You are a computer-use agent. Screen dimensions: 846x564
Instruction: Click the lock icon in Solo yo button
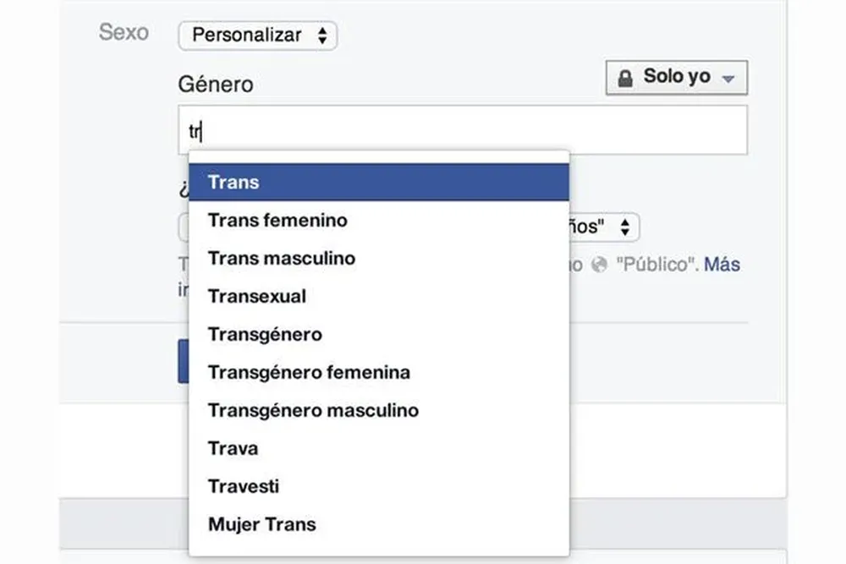pyautogui.click(x=625, y=79)
